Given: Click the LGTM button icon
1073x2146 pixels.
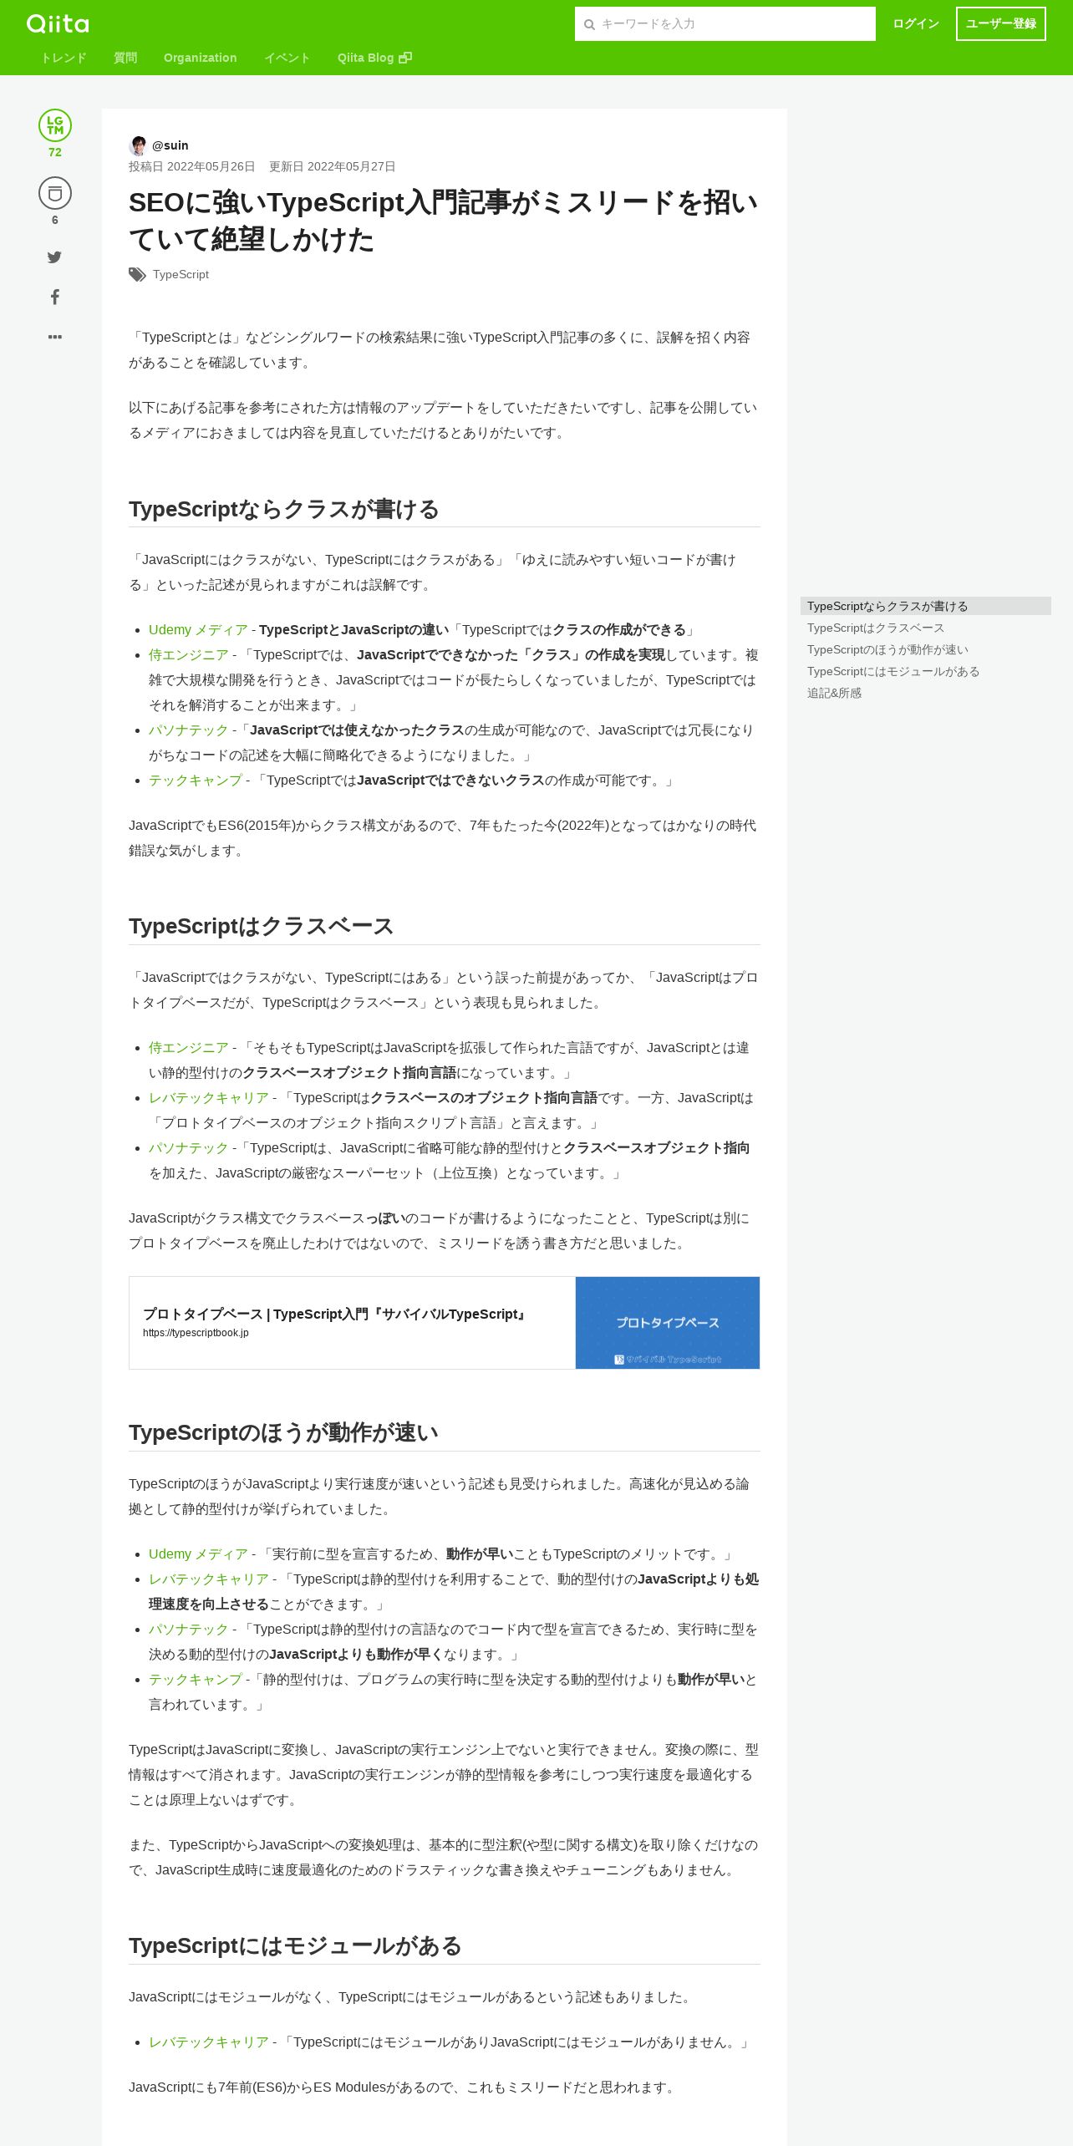Looking at the screenshot, I should click(55, 125).
